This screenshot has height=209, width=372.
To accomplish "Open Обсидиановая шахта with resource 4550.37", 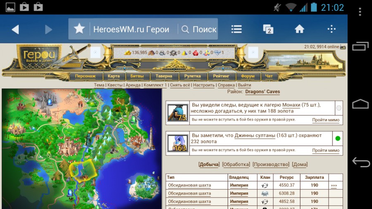I will click(x=189, y=185).
